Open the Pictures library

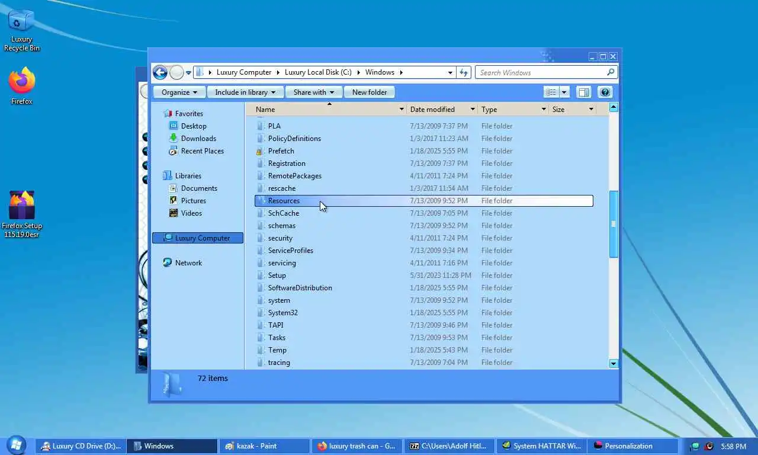(x=194, y=201)
